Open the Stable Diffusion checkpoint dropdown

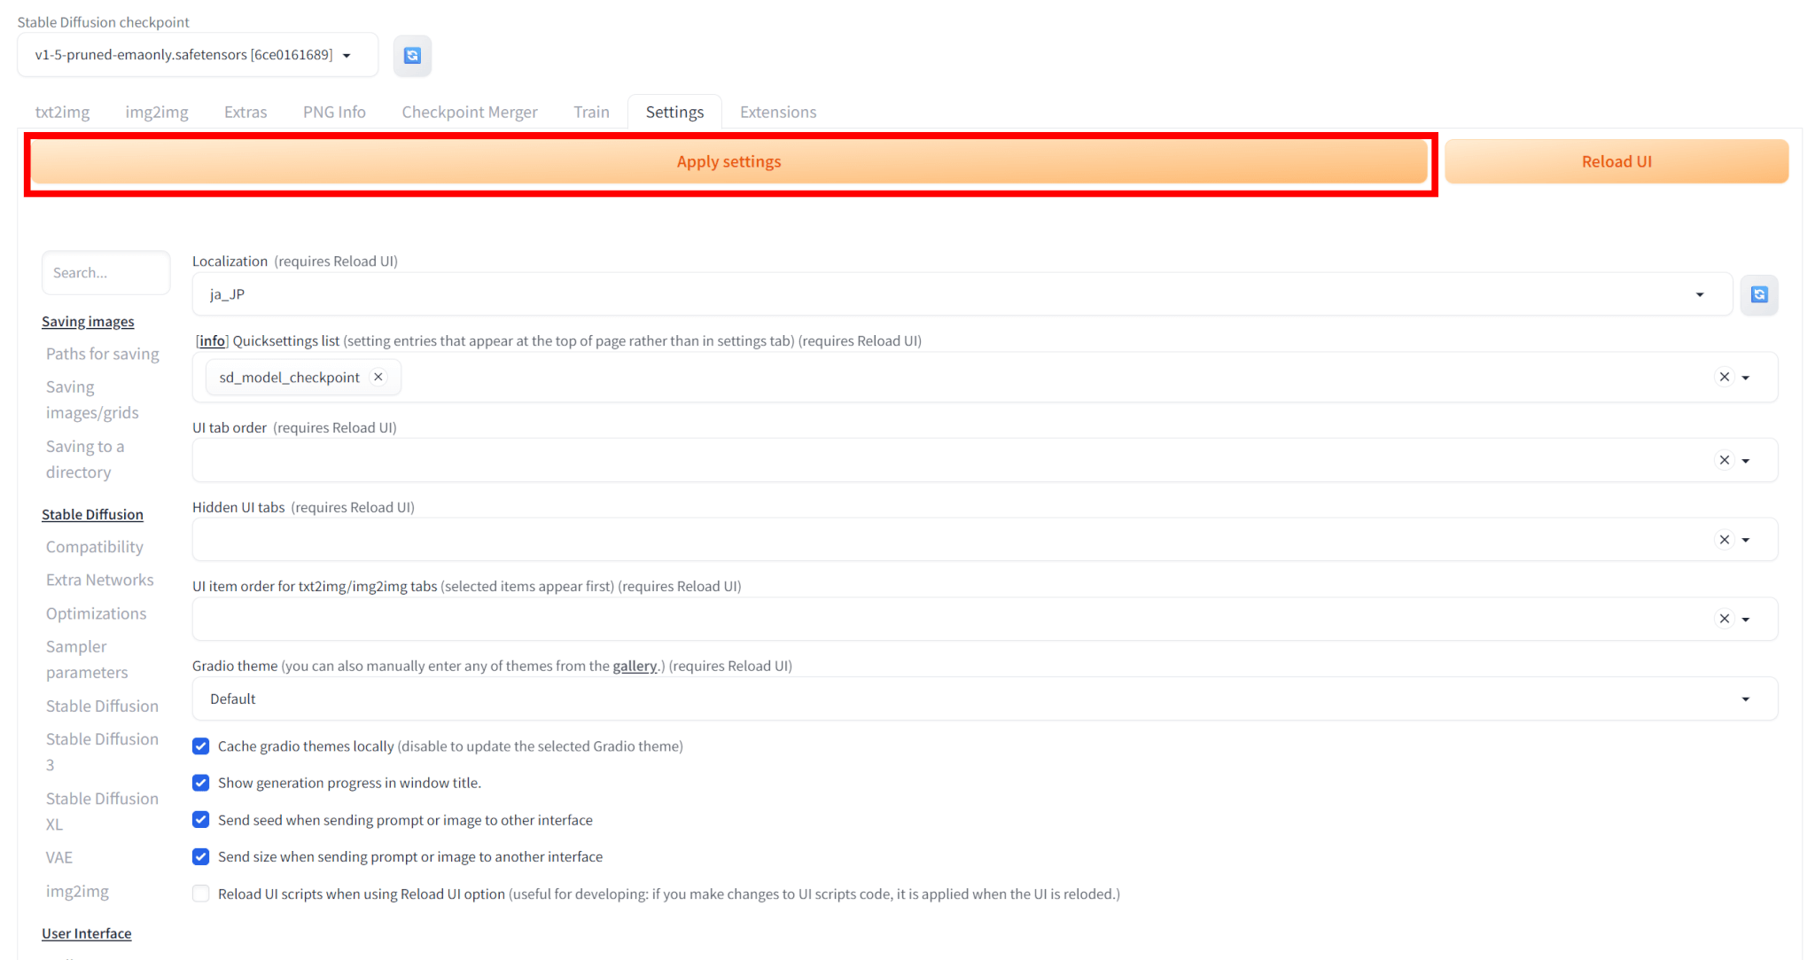pyautogui.click(x=198, y=55)
